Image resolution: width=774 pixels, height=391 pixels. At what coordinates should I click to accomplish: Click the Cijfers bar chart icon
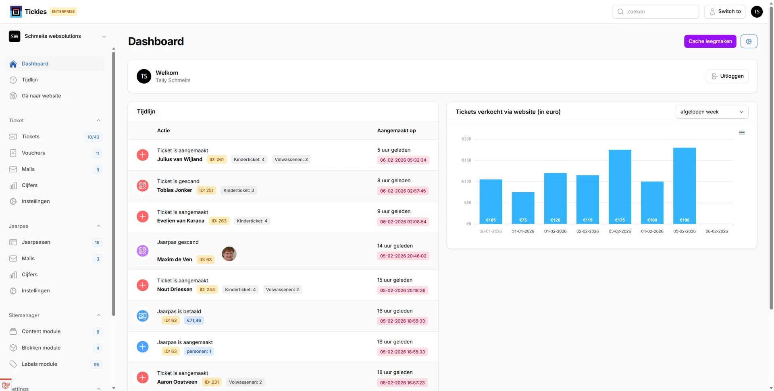(13, 185)
